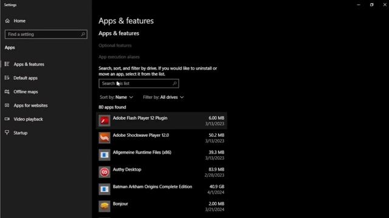This screenshot has height=218, width=389.
Task: Click the Adobe Shockwave Player icon
Action: click(105, 137)
